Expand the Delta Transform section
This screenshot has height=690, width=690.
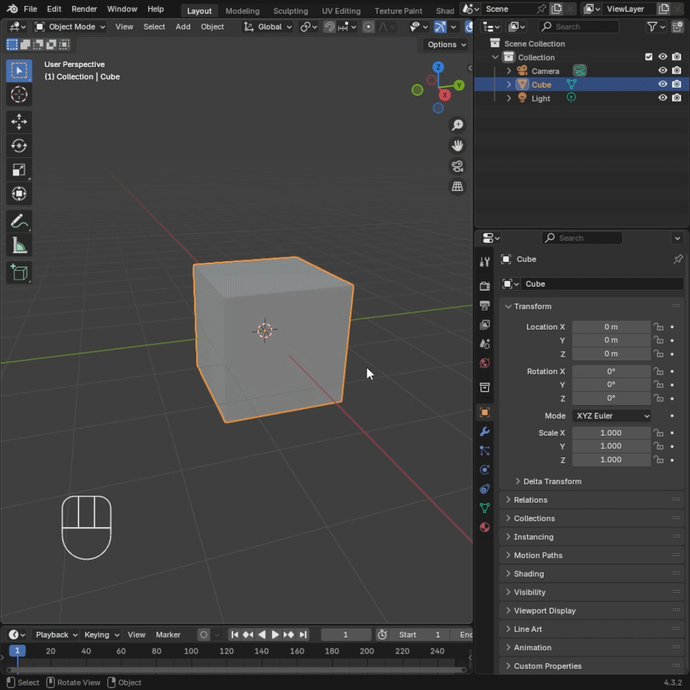pyautogui.click(x=552, y=481)
